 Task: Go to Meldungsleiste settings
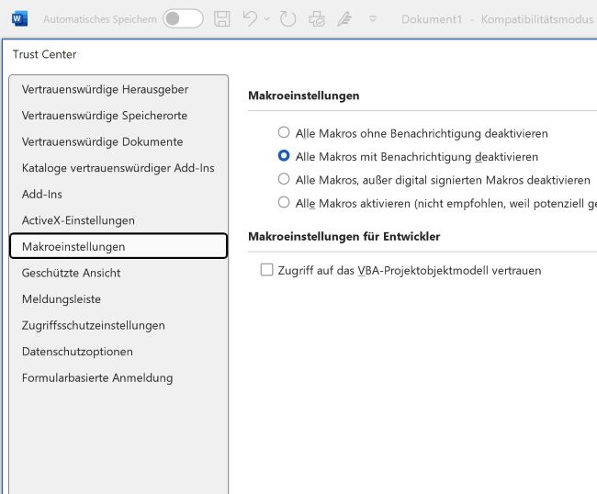point(118,299)
